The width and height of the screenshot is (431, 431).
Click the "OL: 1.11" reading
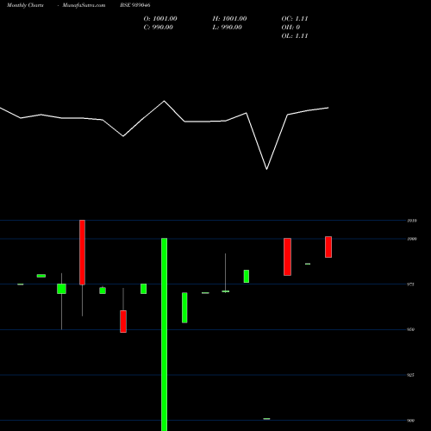[x=295, y=36]
